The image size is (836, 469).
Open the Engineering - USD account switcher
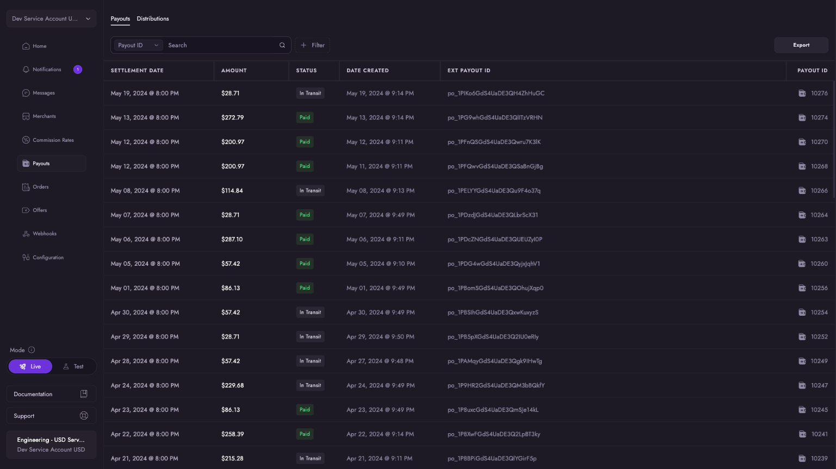point(51,445)
